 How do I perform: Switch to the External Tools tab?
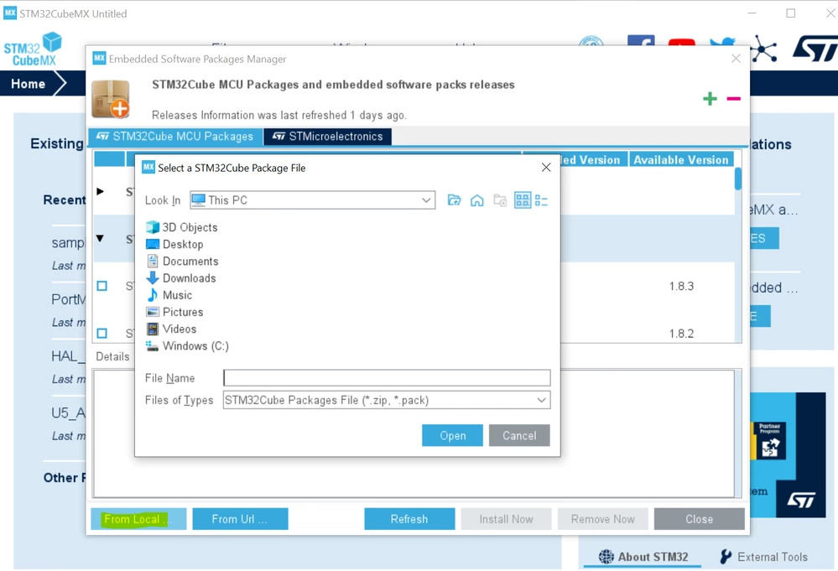point(763,557)
